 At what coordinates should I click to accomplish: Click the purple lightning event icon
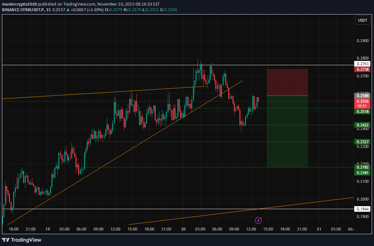point(259,220)
